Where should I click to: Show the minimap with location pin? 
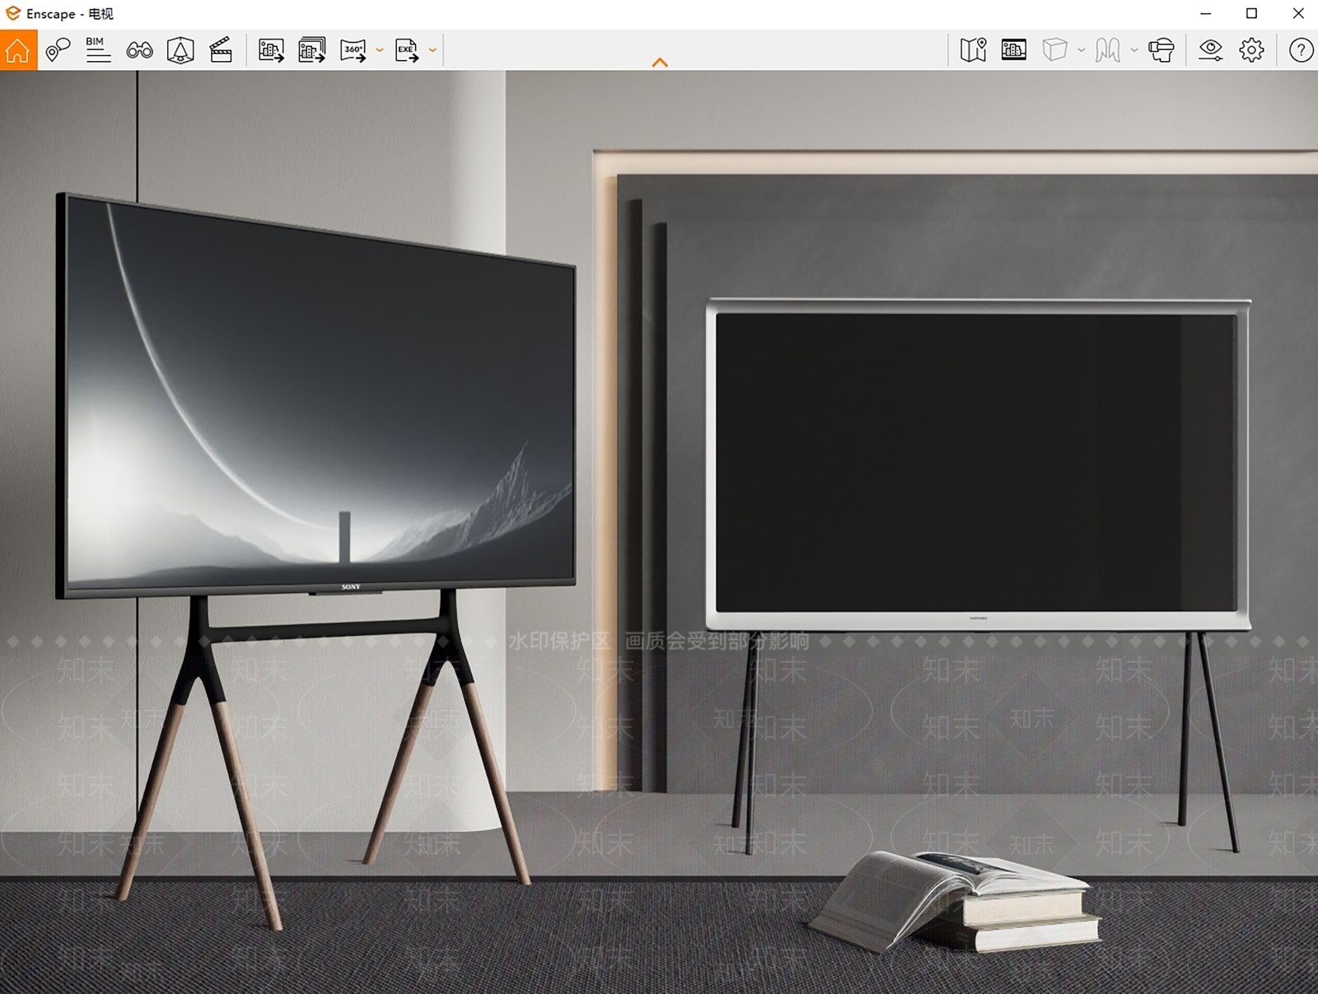(x=973, y=50)
